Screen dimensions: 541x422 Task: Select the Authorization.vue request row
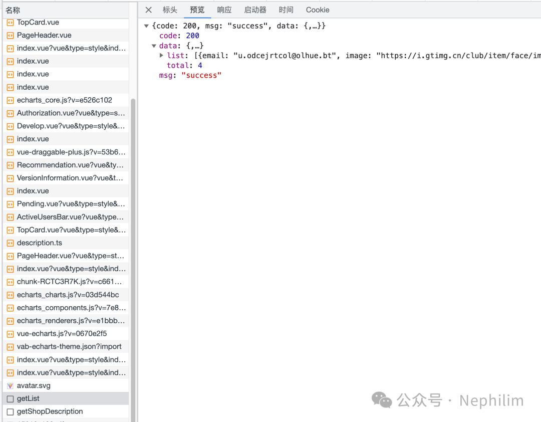click(x=66, y=113)
